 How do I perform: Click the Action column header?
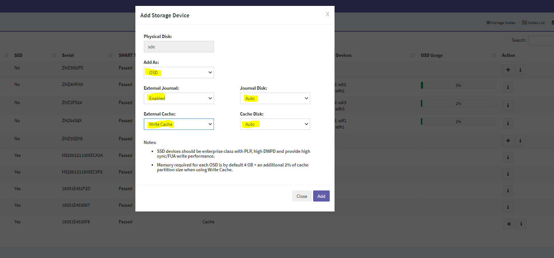click(x=508, y=55)
